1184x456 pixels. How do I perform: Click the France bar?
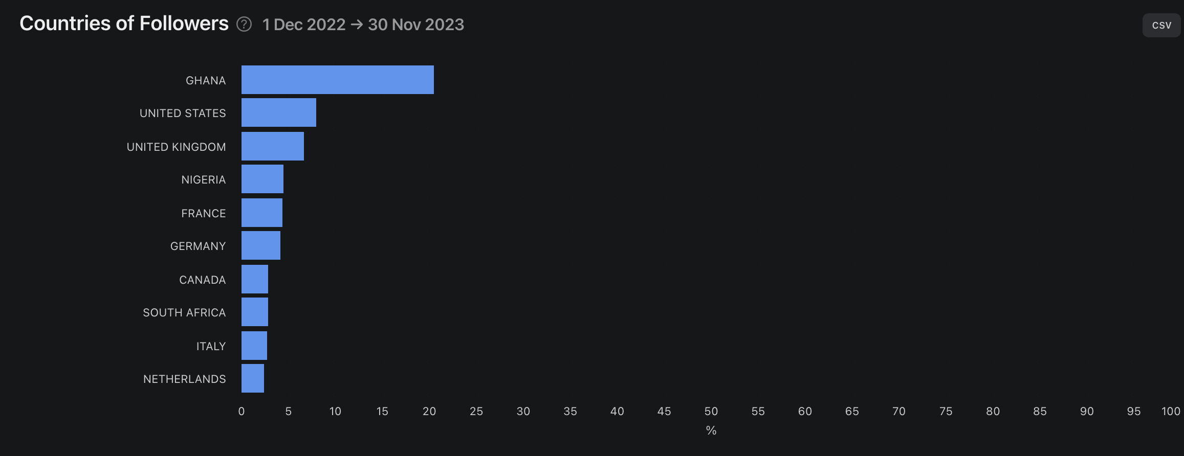(261, 213)
